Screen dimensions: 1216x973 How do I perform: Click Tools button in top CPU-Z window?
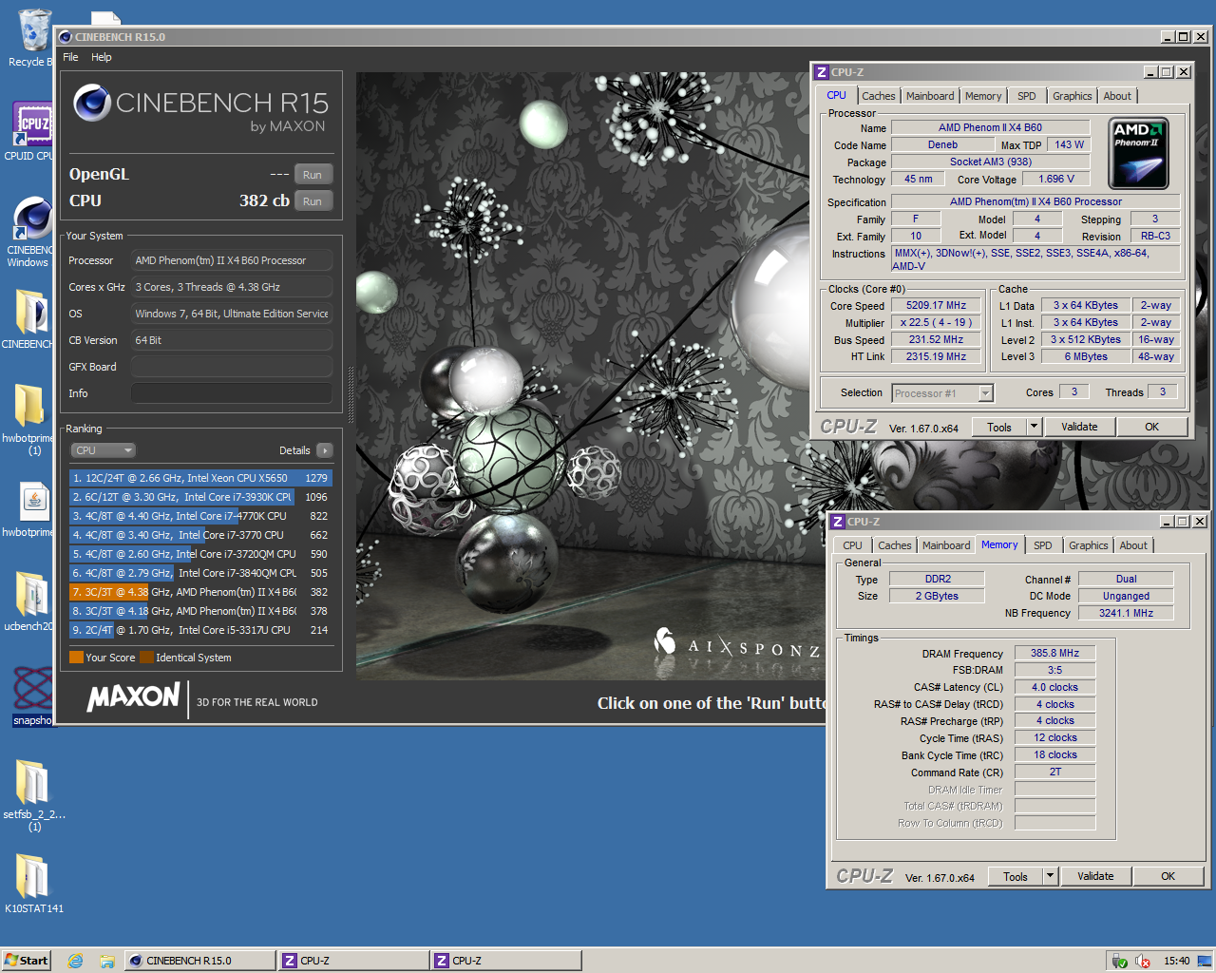coord(999,428)
